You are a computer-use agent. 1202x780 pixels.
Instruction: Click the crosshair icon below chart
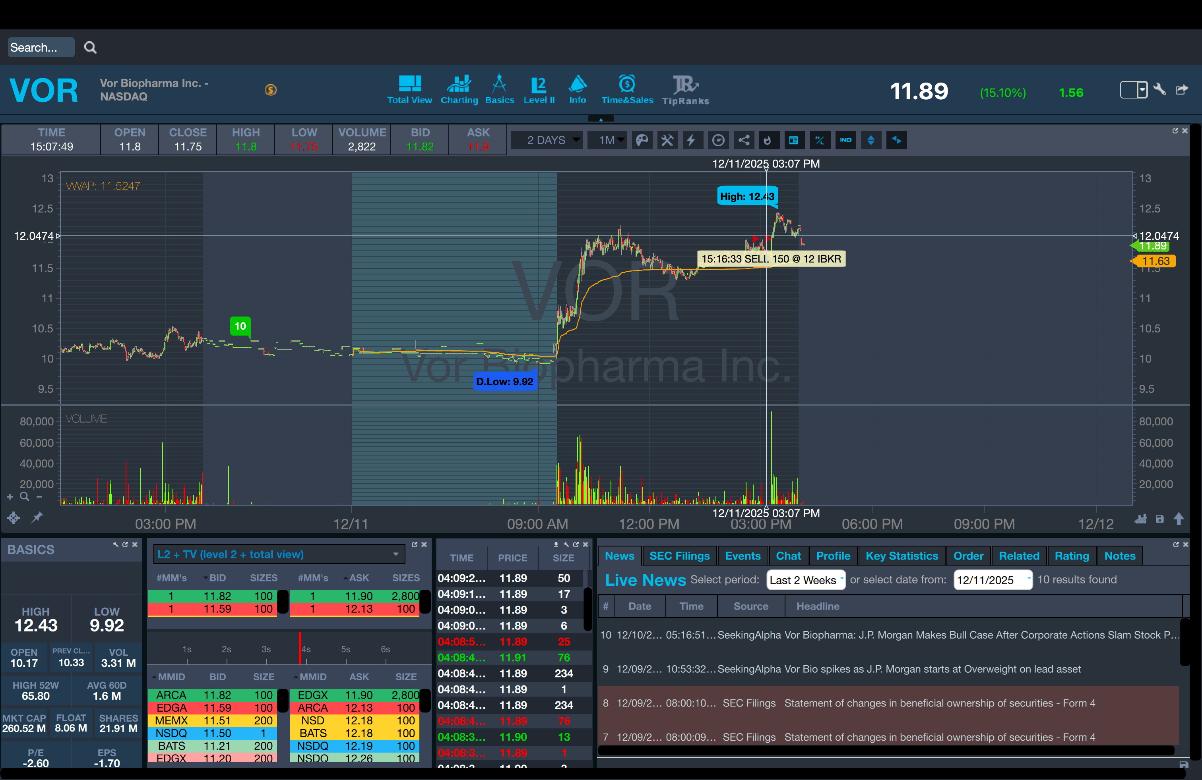click(x=14, y=517)
